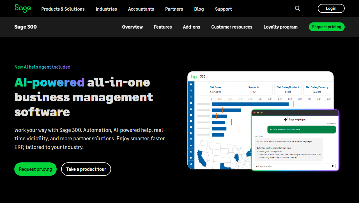Screen dimensions: 359x224
Task: Open the Loyalty program tab
Action: click(x=280, y=27)
